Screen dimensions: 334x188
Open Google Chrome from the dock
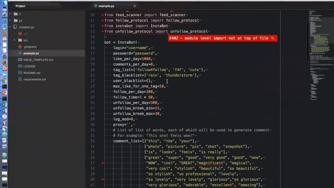(5, 80)
